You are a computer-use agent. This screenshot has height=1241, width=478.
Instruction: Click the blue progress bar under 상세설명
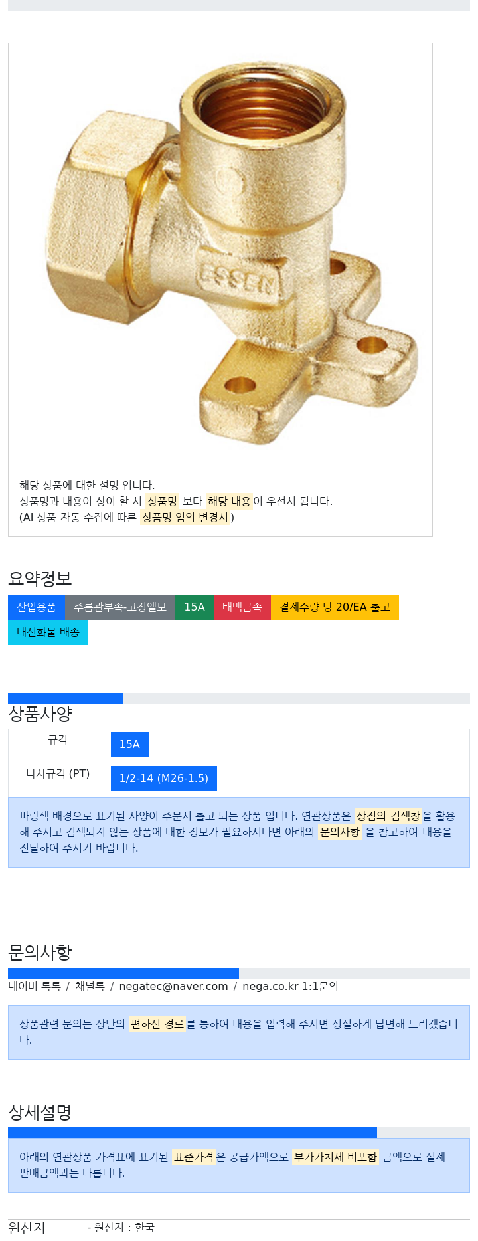click(193, 1133)
